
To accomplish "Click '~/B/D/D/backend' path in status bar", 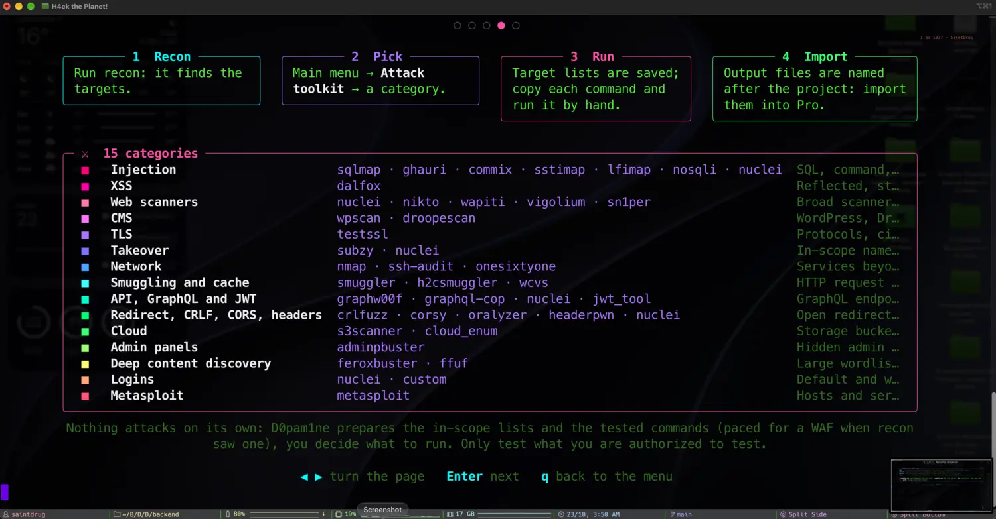I will coord(151,514).
